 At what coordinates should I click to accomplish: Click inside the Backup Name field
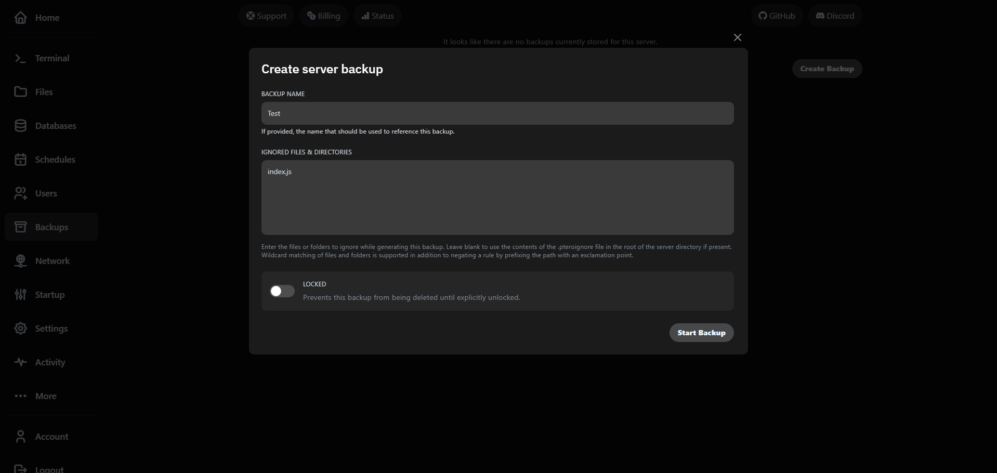(x=497, y=113)
